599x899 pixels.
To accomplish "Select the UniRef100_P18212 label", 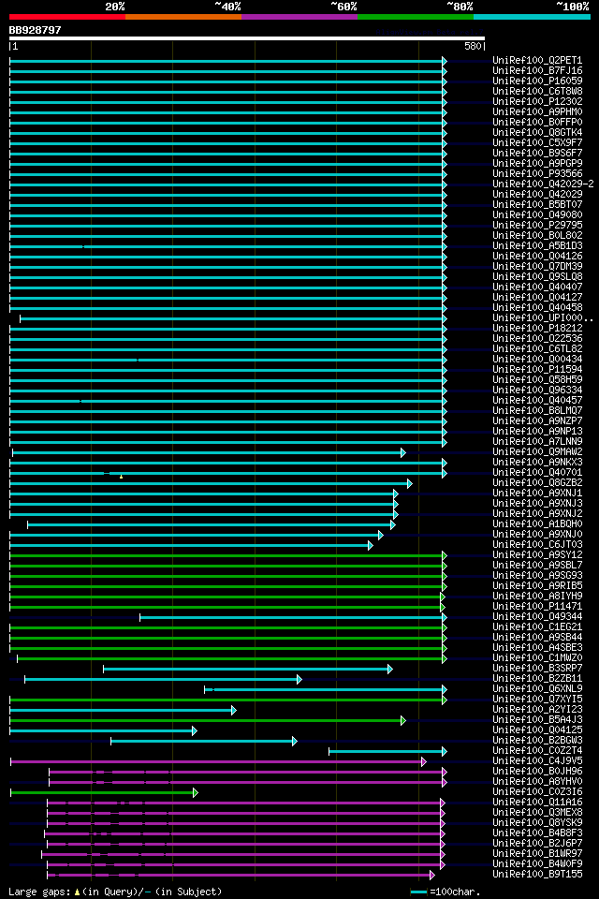I will coord(537,329).
